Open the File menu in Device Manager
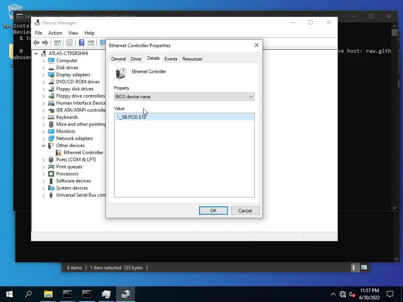The width and height of the screenshot is (403, 302). coord(39,33)
